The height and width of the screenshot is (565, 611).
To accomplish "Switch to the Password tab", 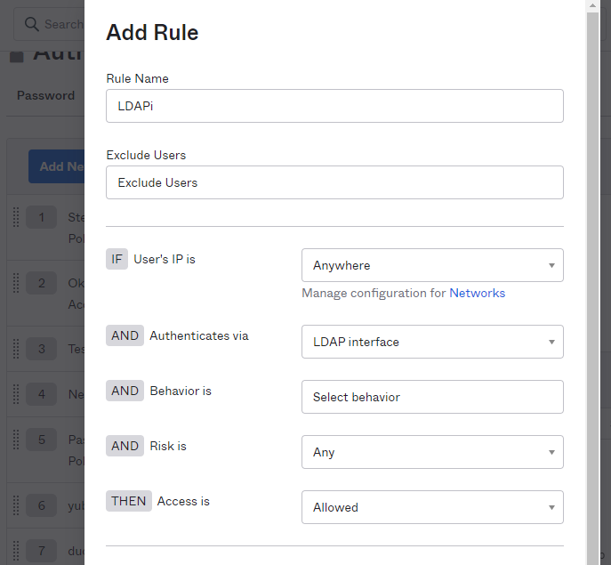I will point(45,95).
